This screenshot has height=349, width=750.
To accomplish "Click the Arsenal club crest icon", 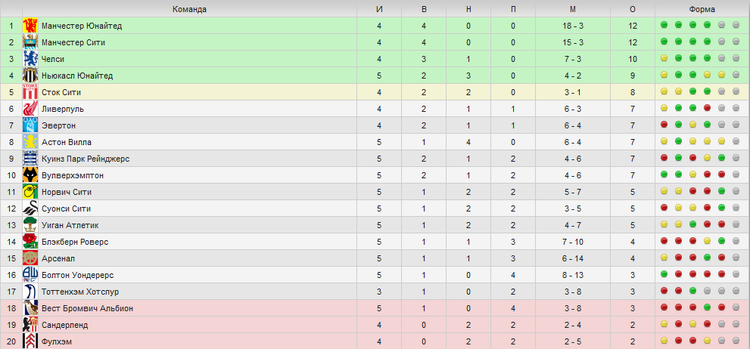I will [x=30, y=258].
